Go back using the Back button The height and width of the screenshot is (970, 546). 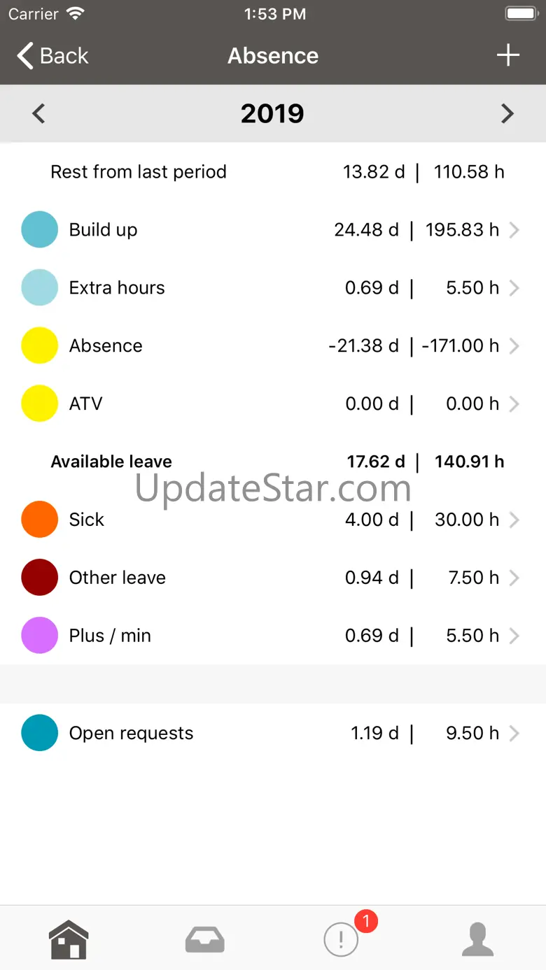pos(53,55)
